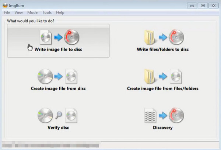This screenshot has width=221, height=150.
Task: Click the What would you like to do? heading
Action: point(31,21)
